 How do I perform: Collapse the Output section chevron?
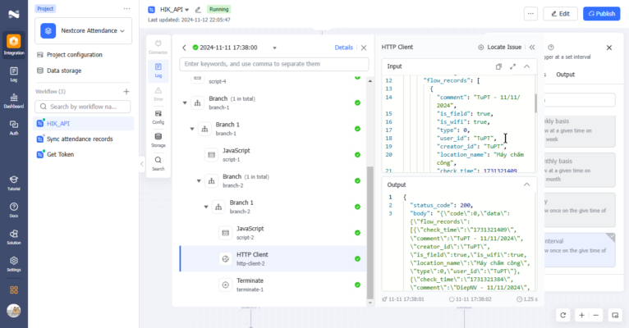(x=528, y=184)
